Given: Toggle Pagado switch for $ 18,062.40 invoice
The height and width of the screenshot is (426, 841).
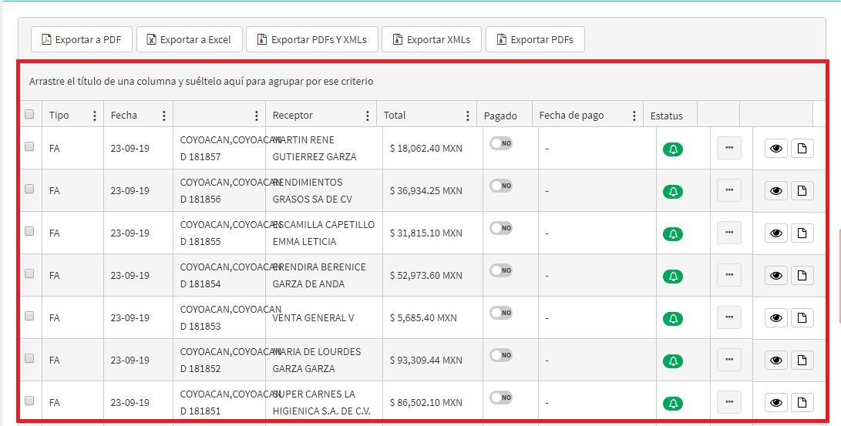Looking at the screenshot, I should point(501,143).
